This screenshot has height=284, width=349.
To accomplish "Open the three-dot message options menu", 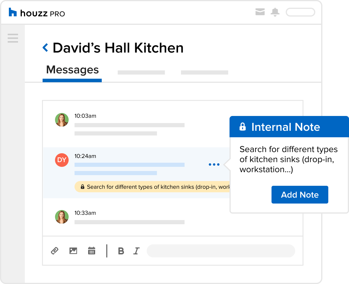I will [x=214, y=164].
